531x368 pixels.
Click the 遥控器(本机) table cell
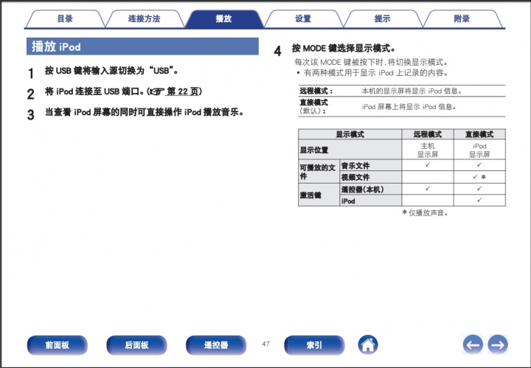click(371, 190)
